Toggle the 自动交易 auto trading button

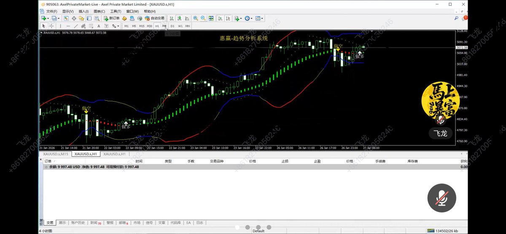[154, 19]
